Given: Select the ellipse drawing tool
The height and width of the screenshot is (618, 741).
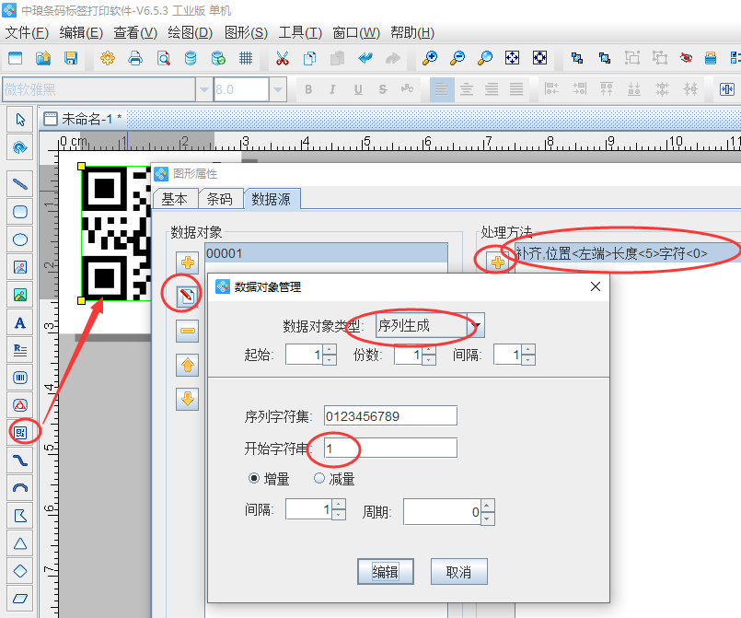Looking at the screenshot, I should point(18,239).
